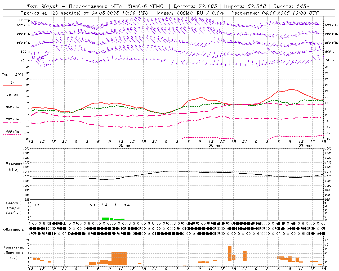Click the dotted pink legend line under '500 гПа'
This screenshot has height=271, width=339.
12,134
